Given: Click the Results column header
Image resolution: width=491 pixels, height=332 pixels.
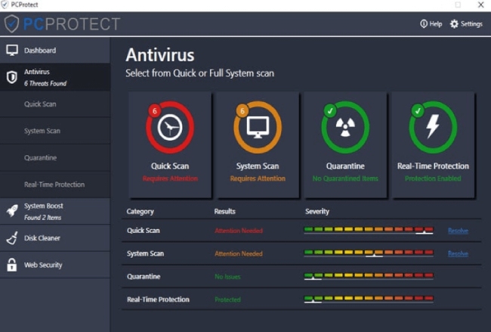Looking at the screenshot, I should pyautogui.click(x=225, y=211).
